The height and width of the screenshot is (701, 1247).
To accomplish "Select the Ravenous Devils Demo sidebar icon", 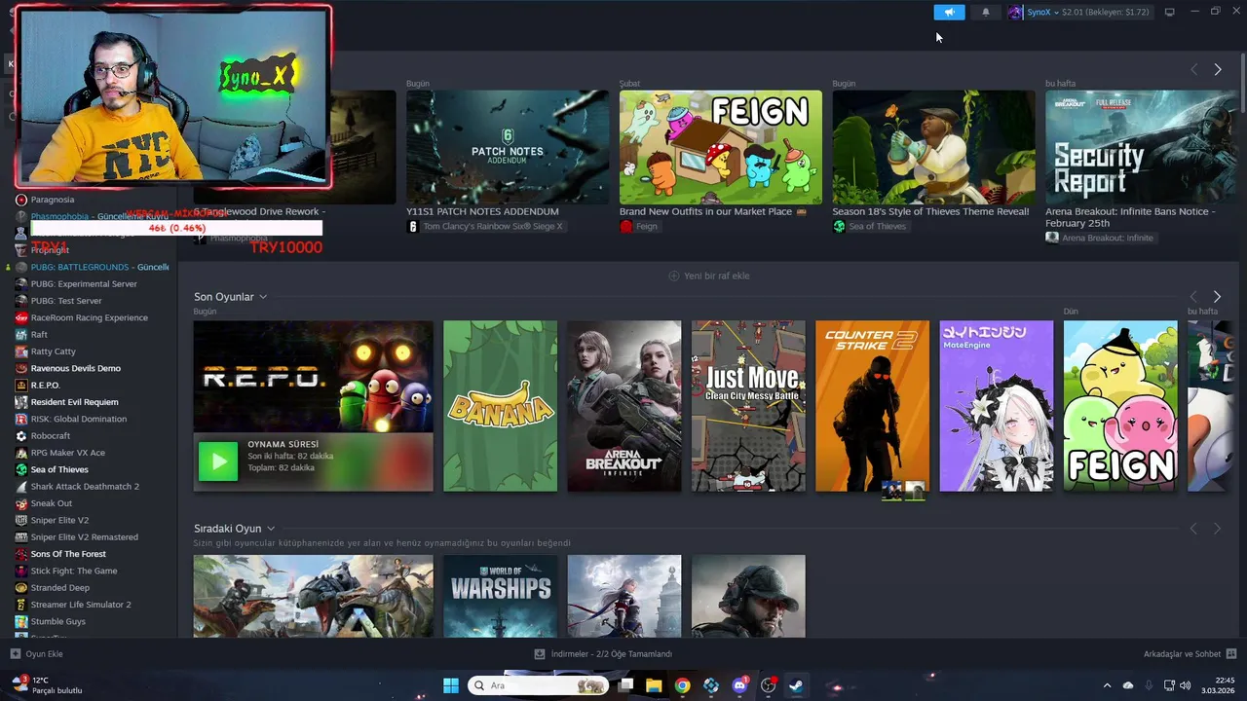I will point(21,368).
